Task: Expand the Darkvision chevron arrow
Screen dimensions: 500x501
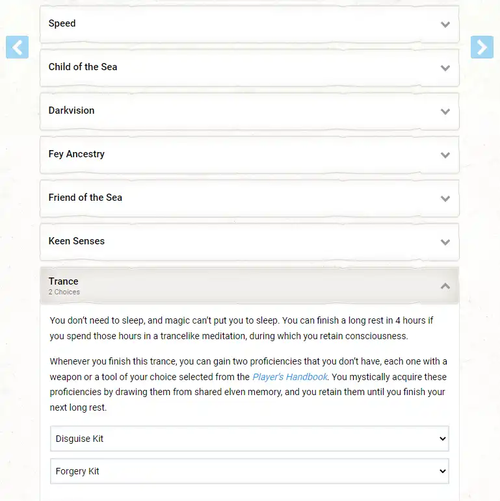Action: (445, 111)
